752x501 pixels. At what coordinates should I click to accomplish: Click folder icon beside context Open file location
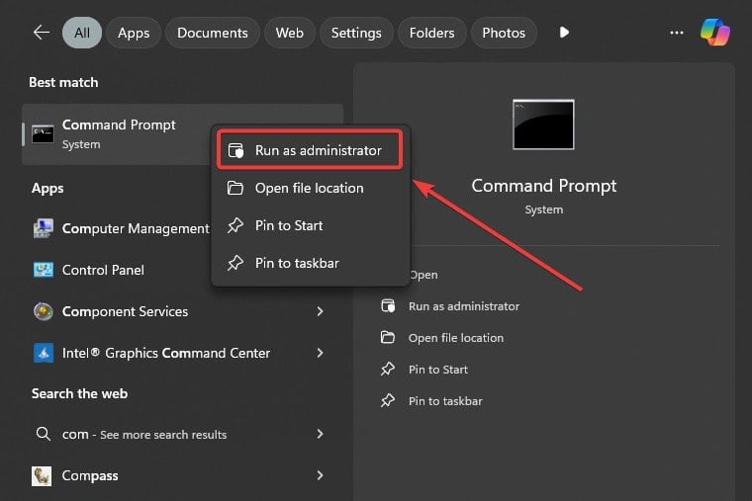tap(235, 188)
